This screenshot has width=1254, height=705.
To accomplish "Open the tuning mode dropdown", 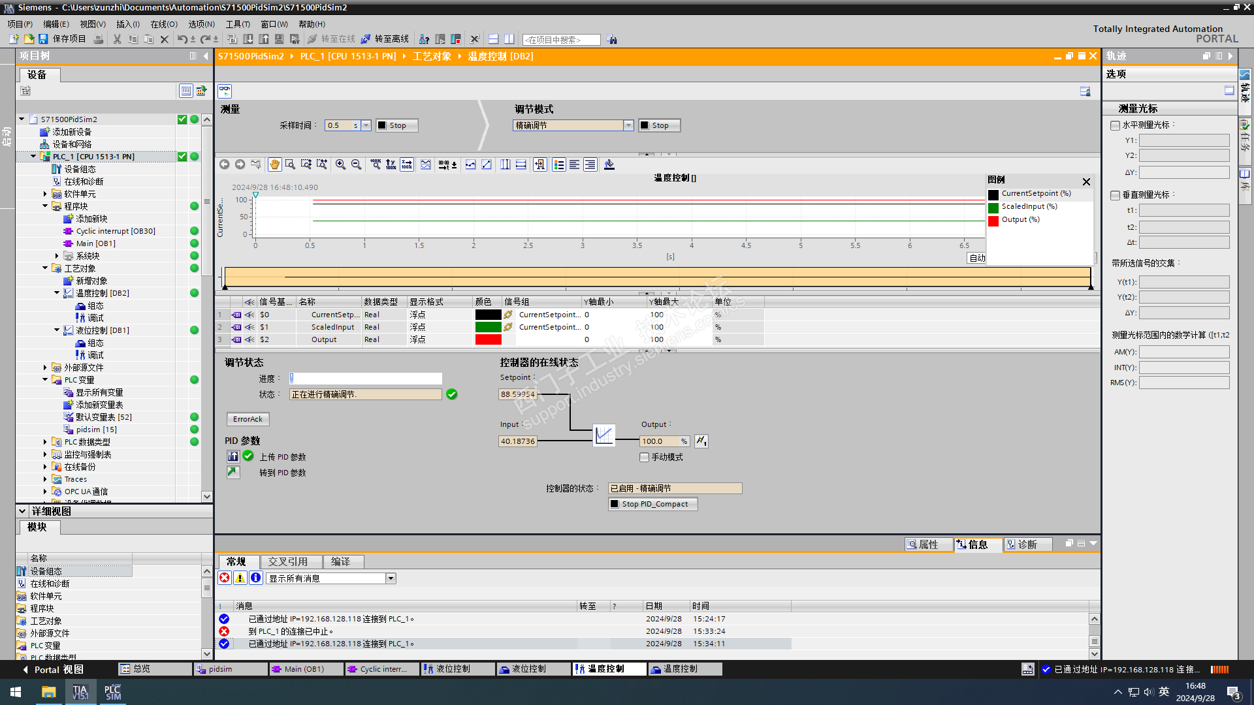I will [628, 125].
